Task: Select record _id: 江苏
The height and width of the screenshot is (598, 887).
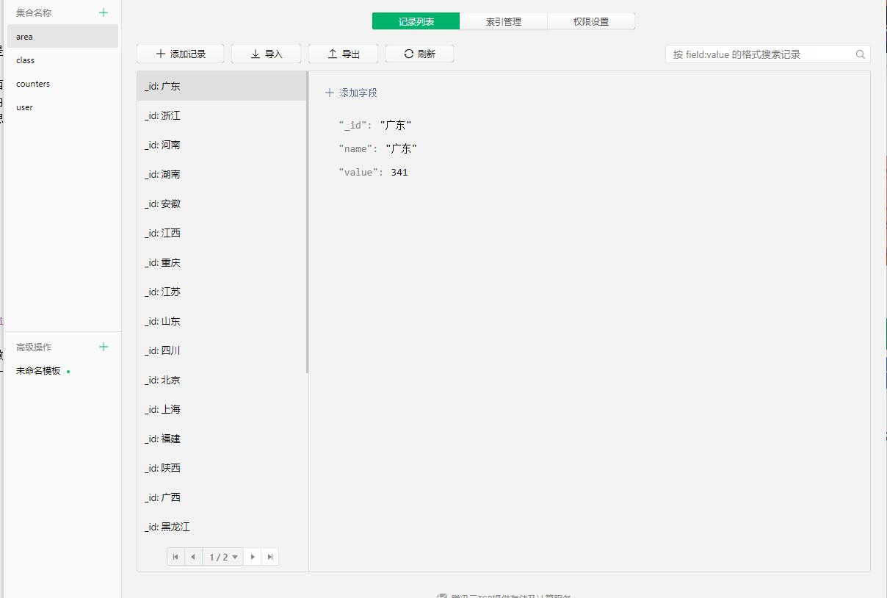Action: pos(221,292)
